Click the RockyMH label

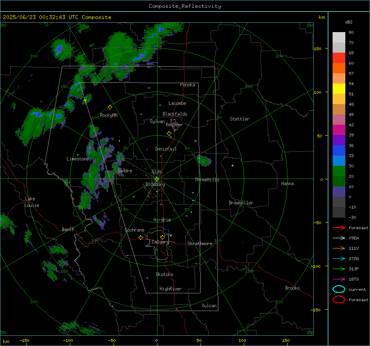[109, 115]
